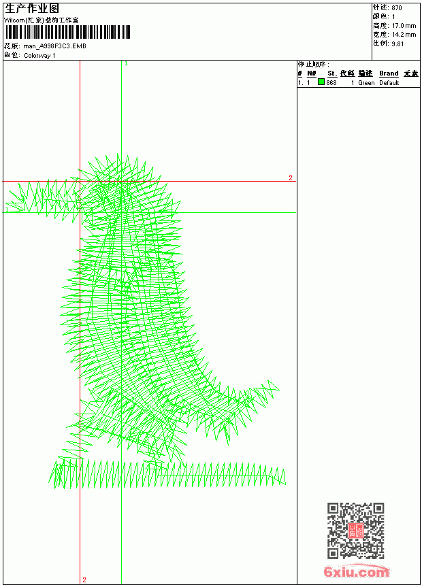The width and height of the screenshot is (422, 585).
Task: Select the Green thread row entry
Action: click(359, 82)
